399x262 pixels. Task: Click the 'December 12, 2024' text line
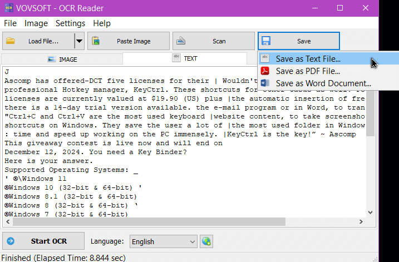[x=95, y=152]
